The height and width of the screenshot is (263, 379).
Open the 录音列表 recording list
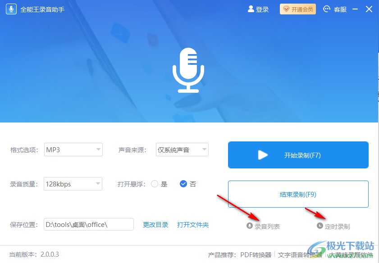click(x=264, y=226)
